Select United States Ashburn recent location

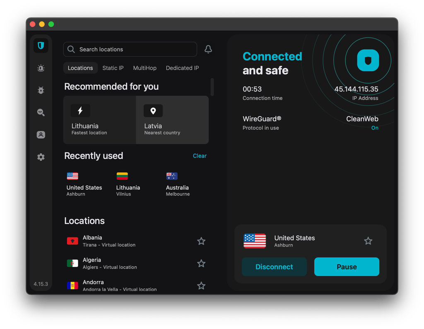[84, 184]
